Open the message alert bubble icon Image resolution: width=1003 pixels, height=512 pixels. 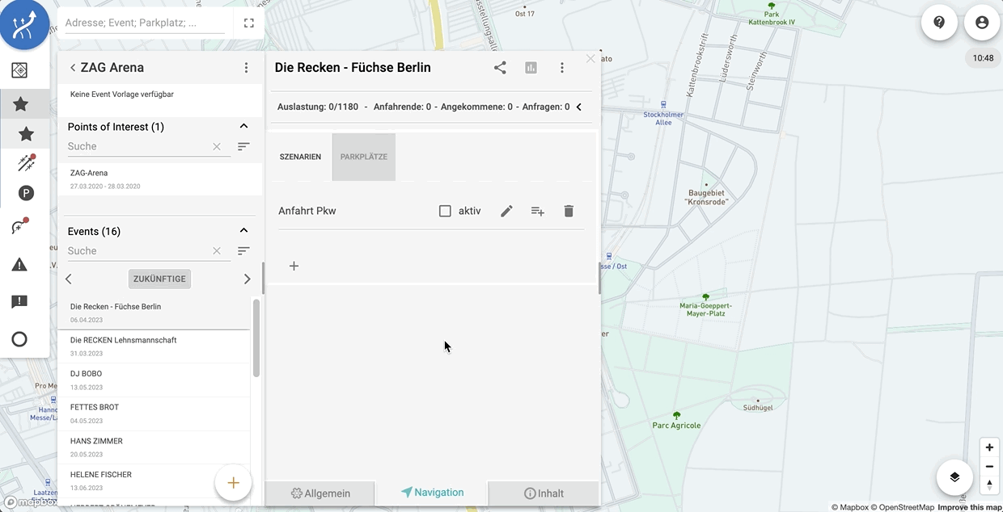20,302
